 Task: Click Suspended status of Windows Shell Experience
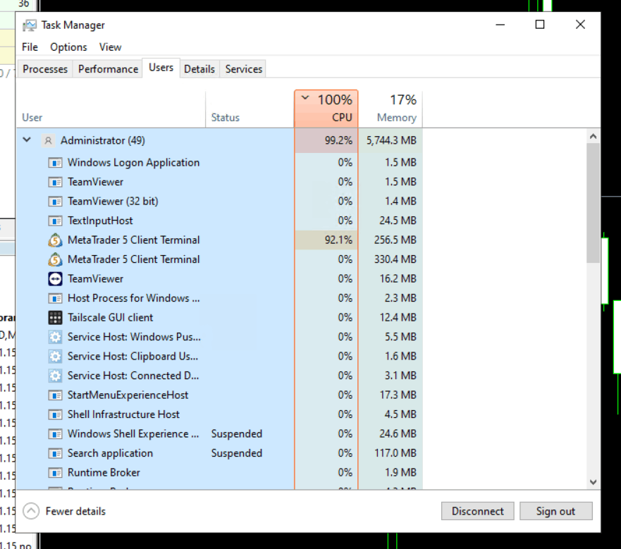(236, 434)
